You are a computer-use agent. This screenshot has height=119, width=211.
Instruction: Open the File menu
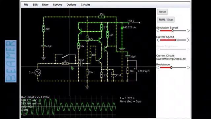(x=26, y=5)
